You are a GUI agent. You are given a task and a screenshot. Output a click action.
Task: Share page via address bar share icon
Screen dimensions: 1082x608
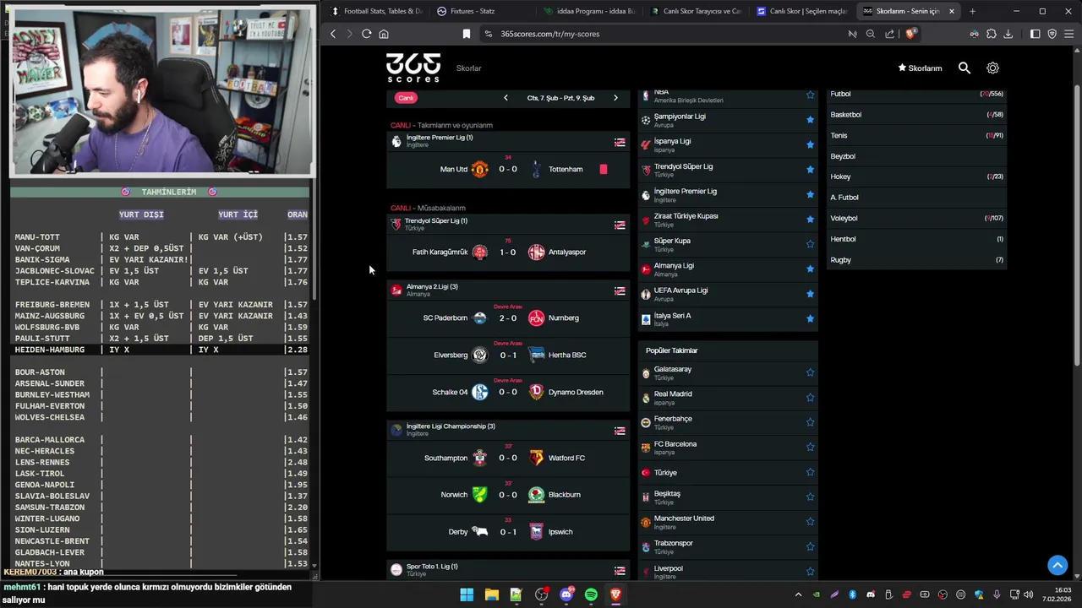click(889, 34)
